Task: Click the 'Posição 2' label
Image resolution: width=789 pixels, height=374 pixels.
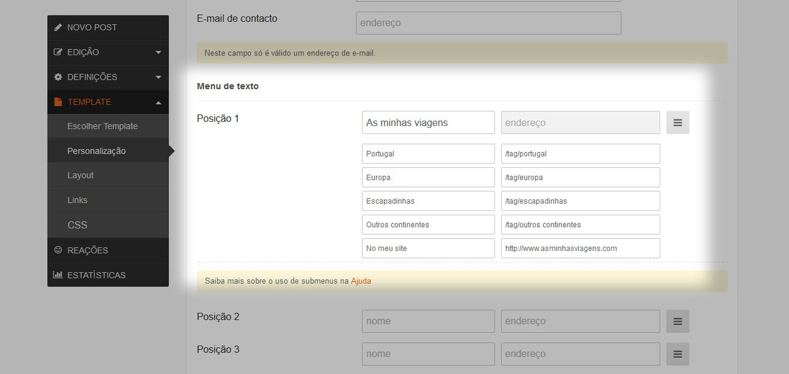Action: [218, 317]
